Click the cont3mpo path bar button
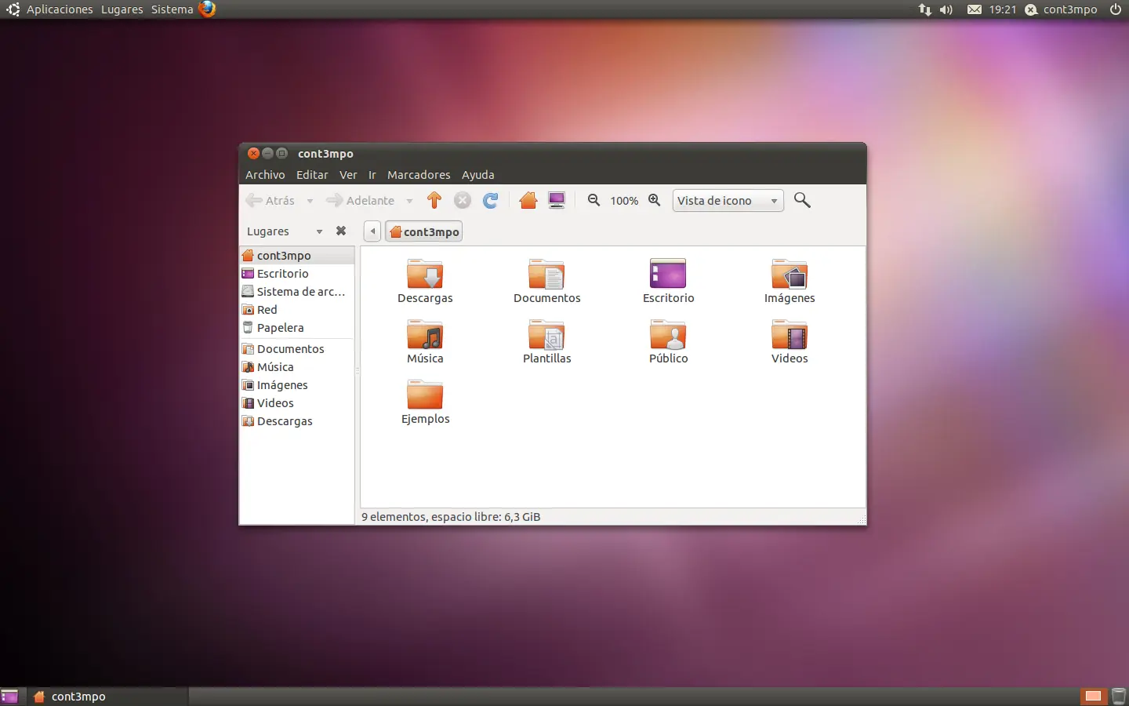The image size is (1129, 706). click(423, 231)
